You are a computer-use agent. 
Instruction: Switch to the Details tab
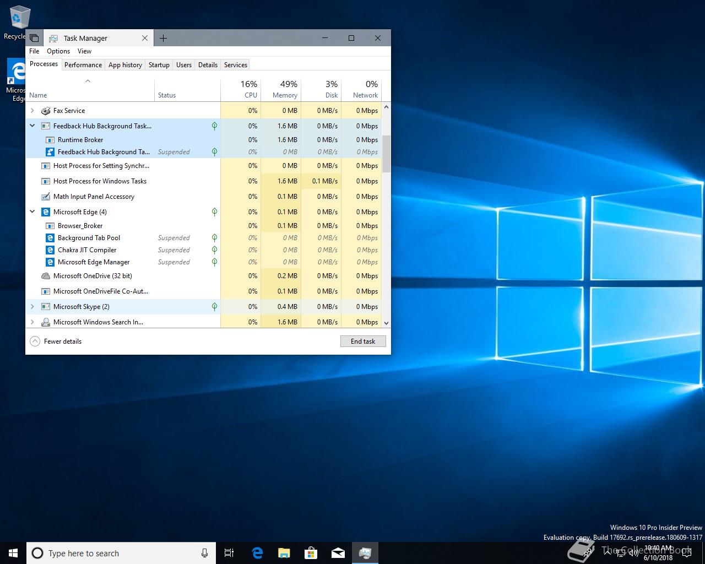click(x=208, y=65)
